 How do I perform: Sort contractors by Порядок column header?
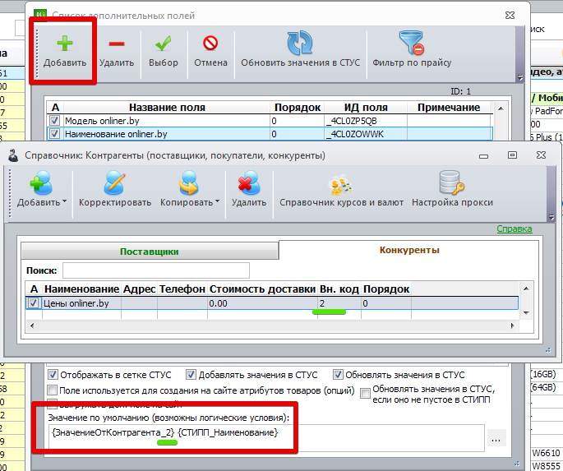click(x=386, y=289)
